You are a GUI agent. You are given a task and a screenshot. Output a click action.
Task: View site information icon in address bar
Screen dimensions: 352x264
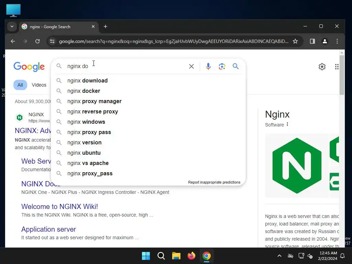52,41
